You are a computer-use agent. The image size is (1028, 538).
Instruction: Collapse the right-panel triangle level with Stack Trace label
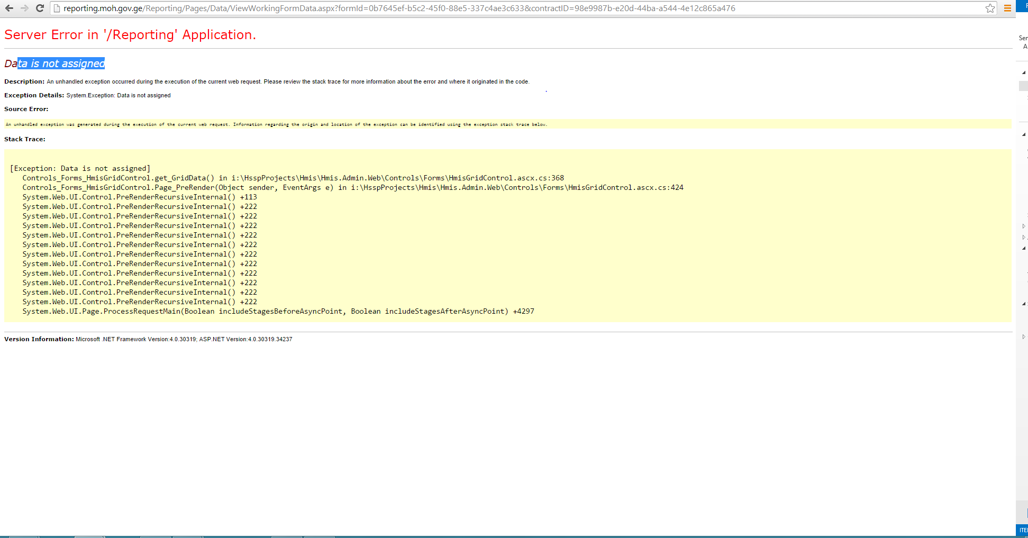click(x=1024, y=135)
